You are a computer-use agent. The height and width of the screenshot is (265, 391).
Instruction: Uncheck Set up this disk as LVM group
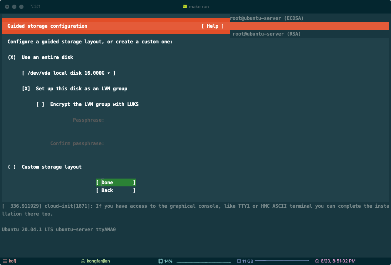(26, 89)
